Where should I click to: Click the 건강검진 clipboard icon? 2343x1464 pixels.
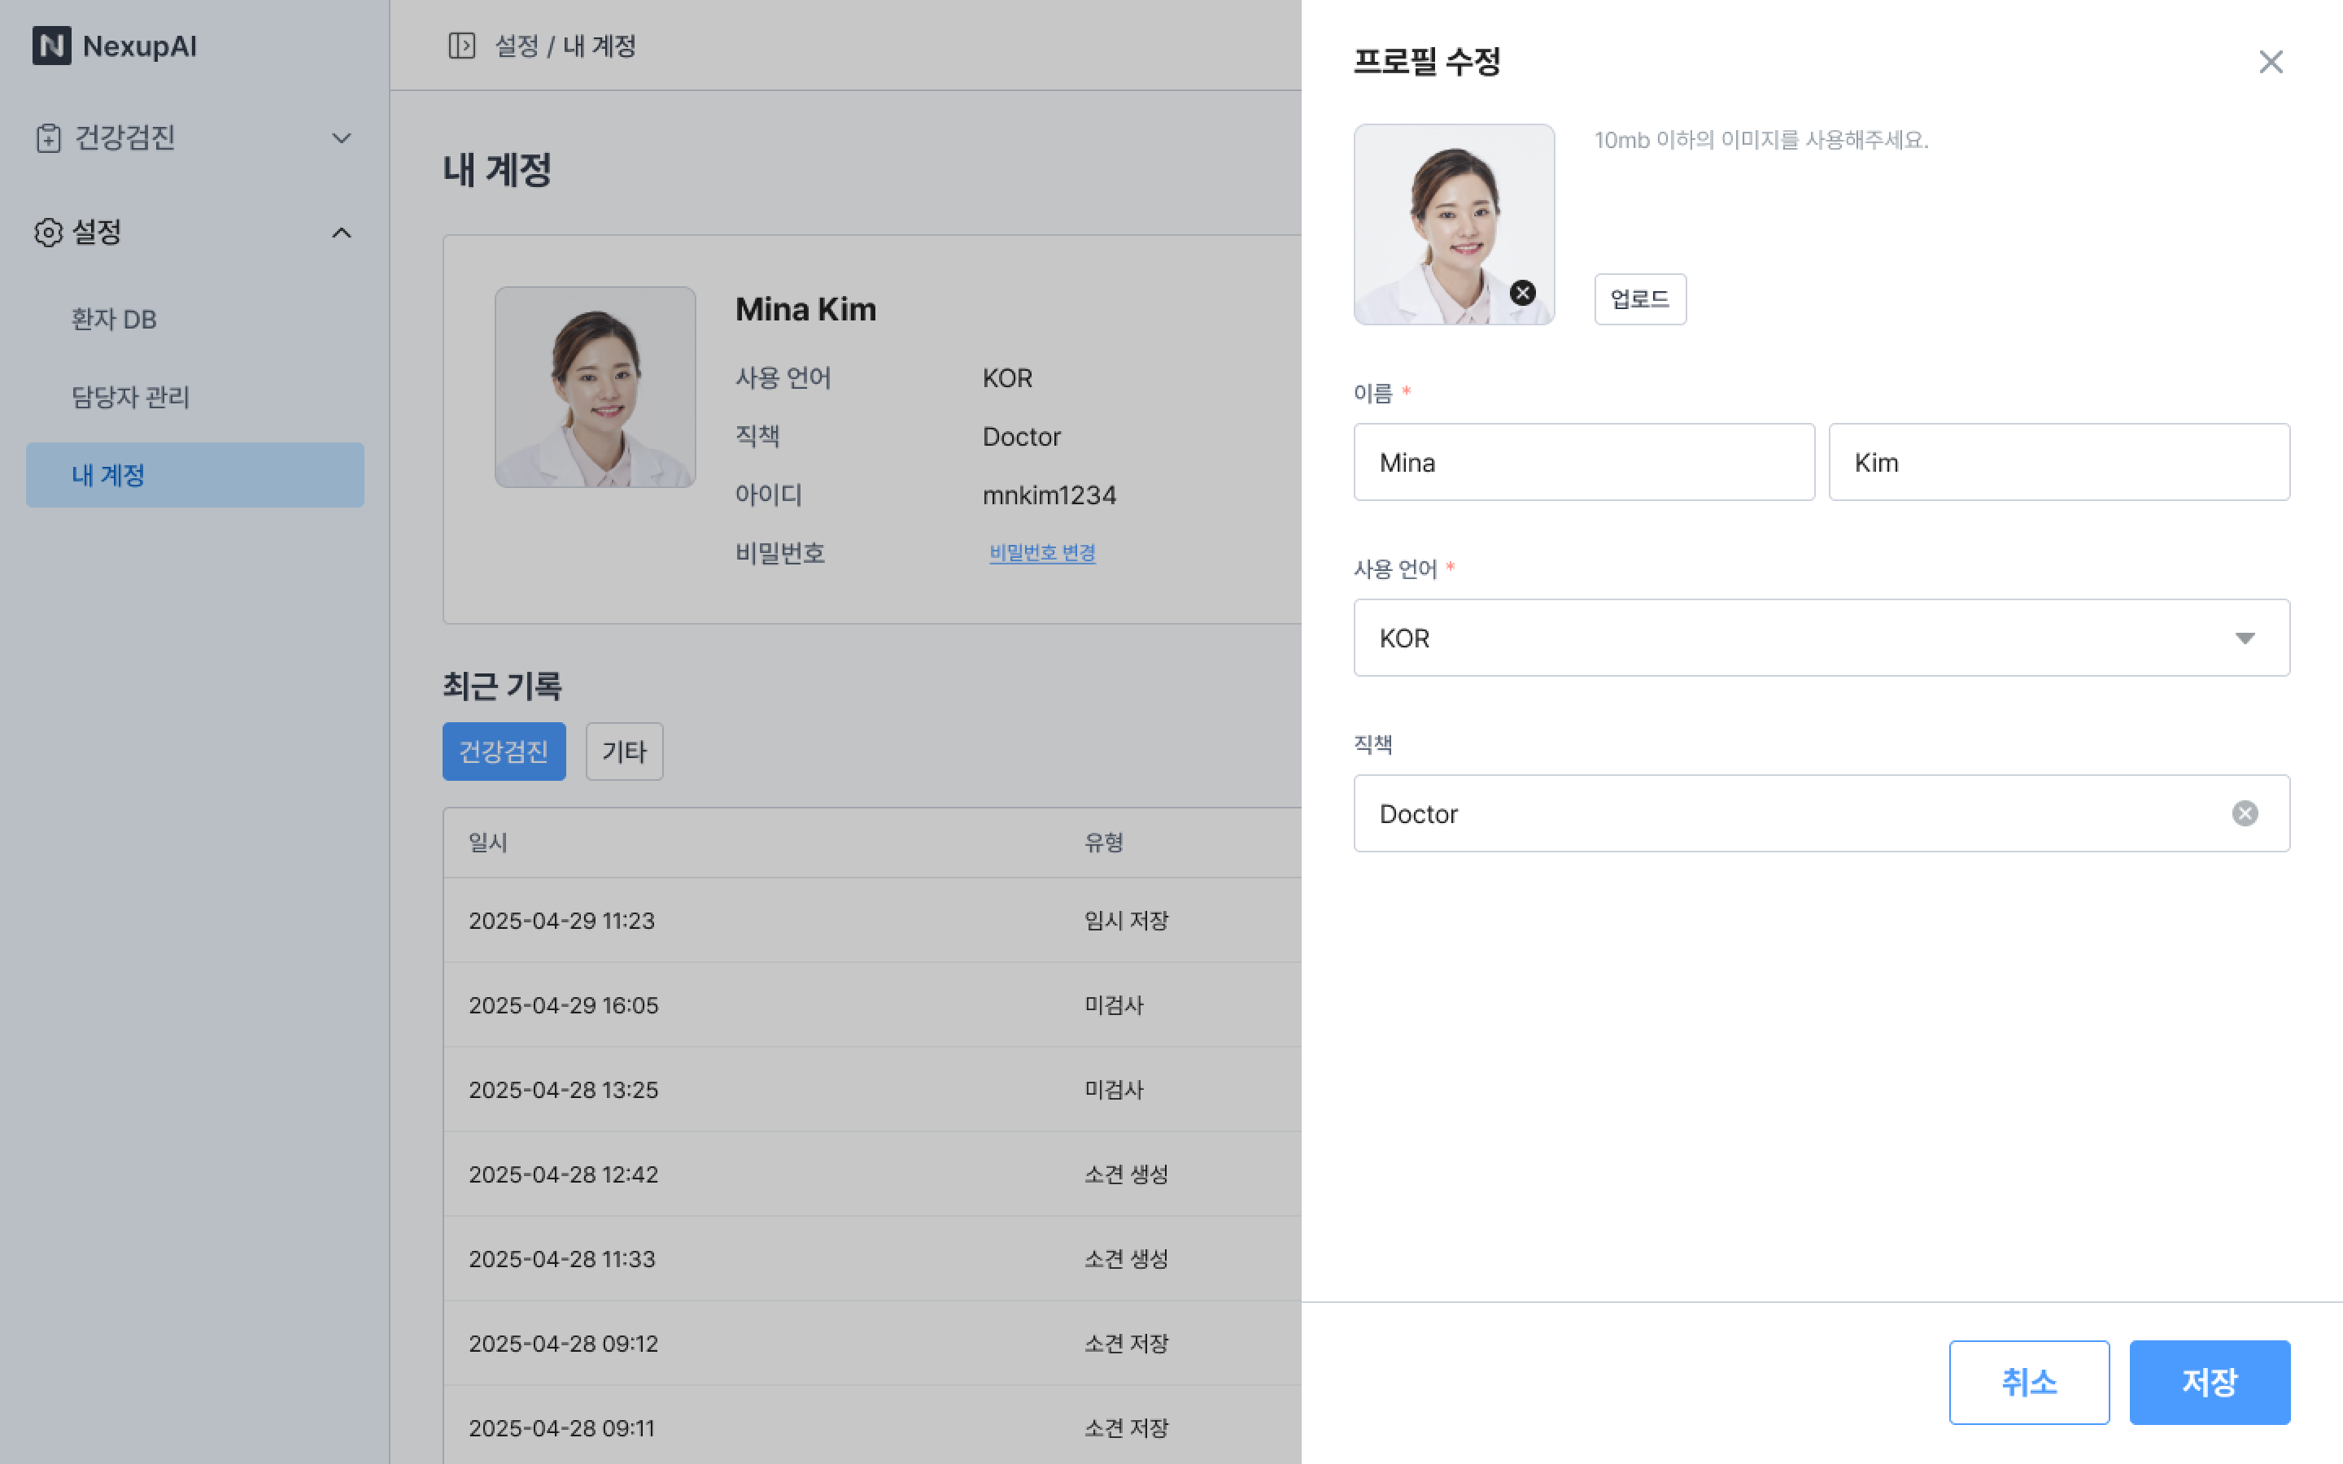(47, 137)
